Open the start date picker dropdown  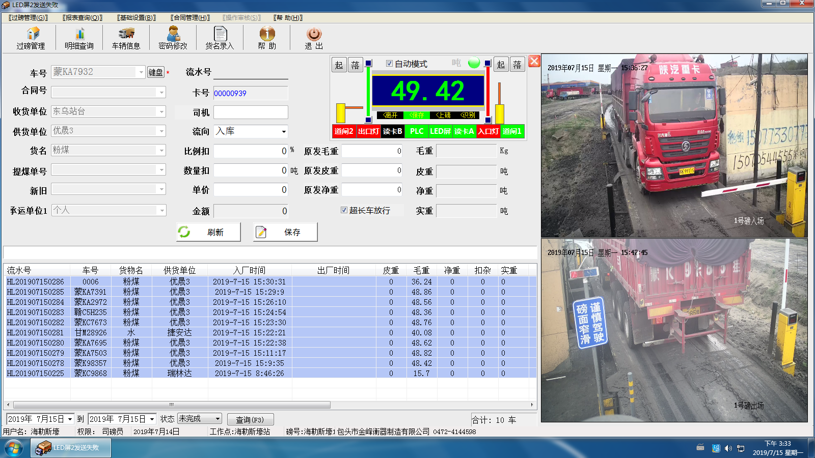click(70, 419)
